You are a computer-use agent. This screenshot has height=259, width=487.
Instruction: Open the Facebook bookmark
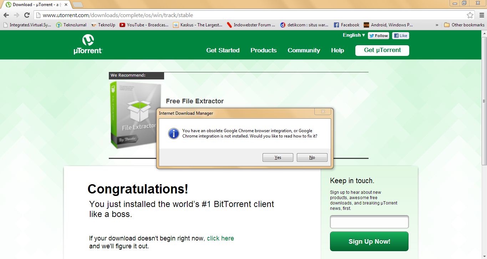pyautogui.click(x=346, y=25)
